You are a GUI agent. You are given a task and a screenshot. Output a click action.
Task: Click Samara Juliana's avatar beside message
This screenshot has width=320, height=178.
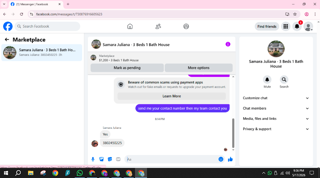click(x=95, y=143)
